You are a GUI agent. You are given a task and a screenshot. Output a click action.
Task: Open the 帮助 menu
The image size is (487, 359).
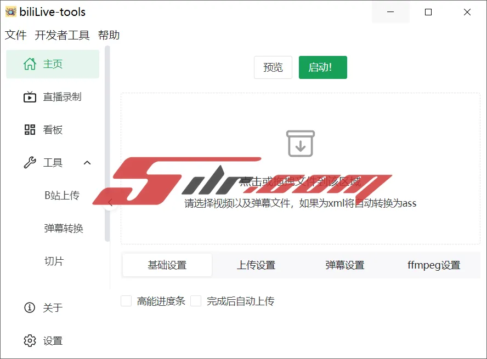(x=109, y=35)
